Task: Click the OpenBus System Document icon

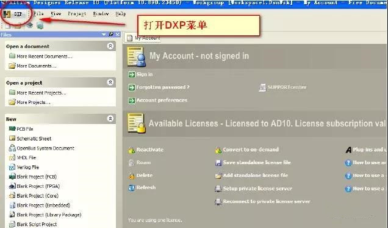Action: click(12, 148)
